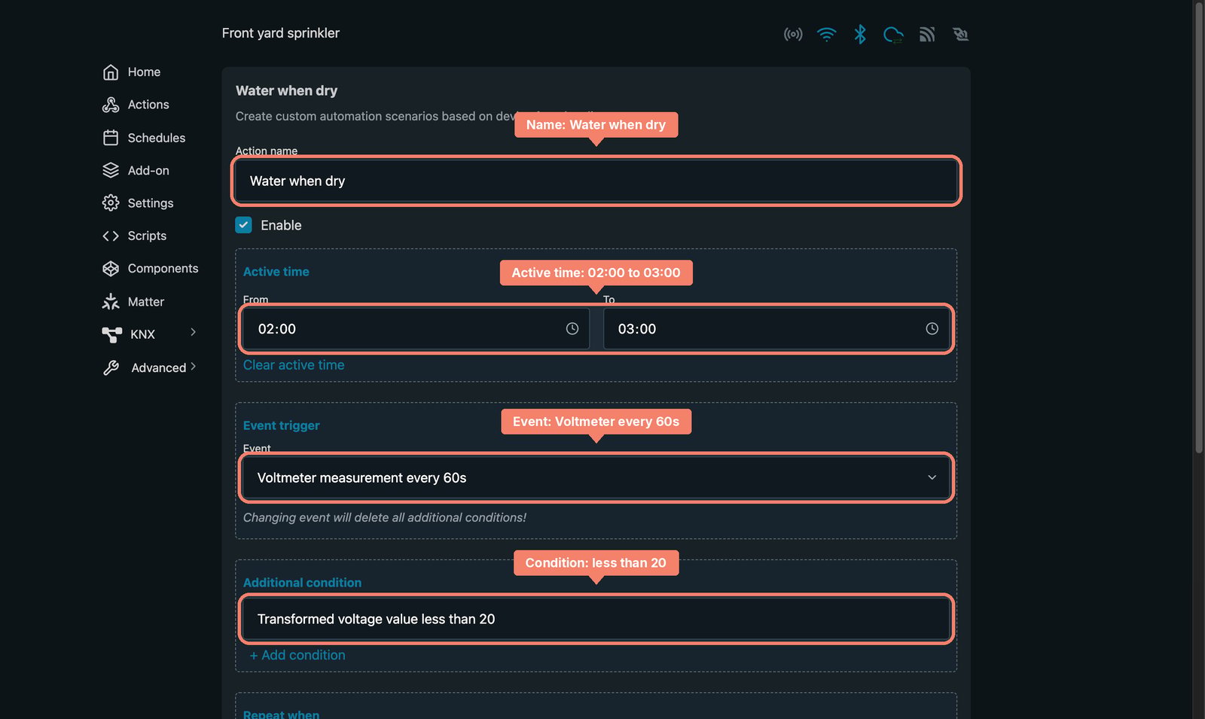Click the Home house icon
Screen dimensions: 1205x719
coord(111,72)
